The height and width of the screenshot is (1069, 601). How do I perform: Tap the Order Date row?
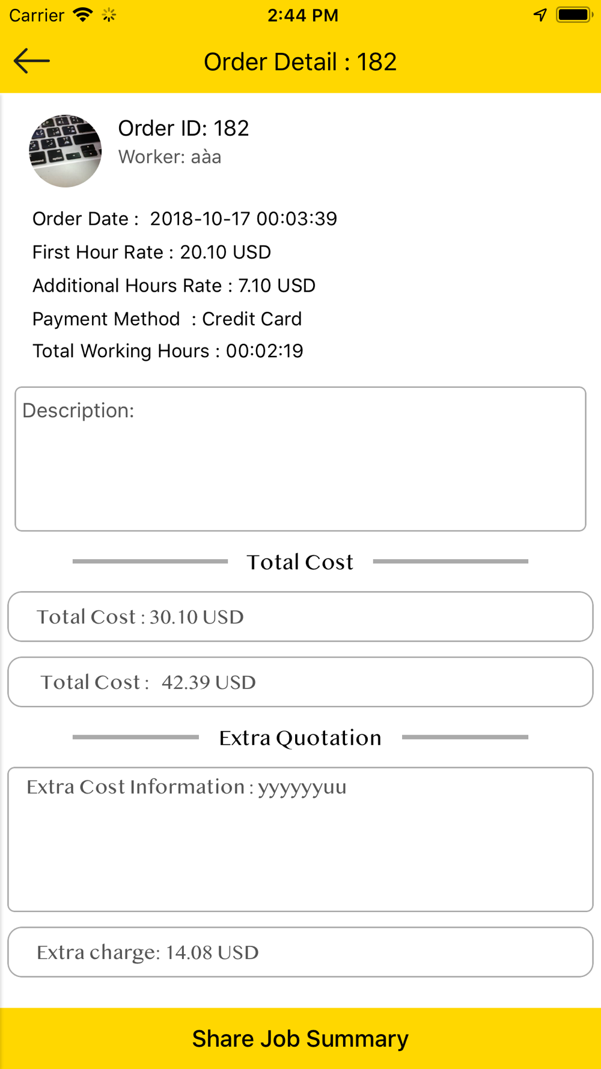click(x=185, y=219)
